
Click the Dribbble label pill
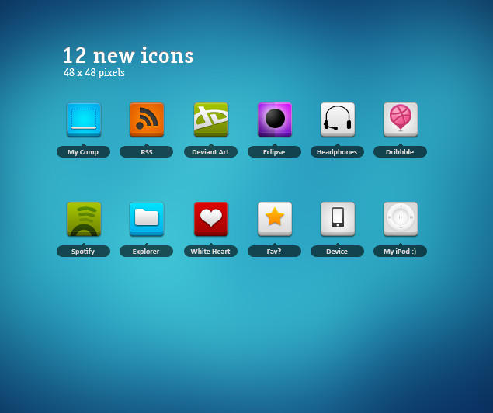(401, 152)
